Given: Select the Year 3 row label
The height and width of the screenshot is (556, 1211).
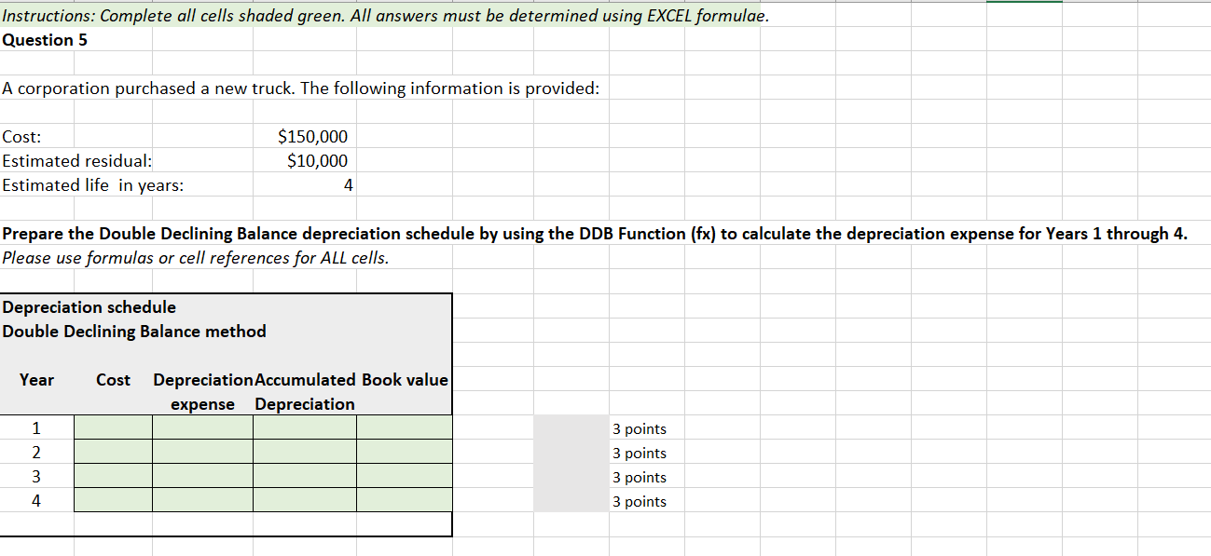Looking at the screenshot, I should 36,477.
